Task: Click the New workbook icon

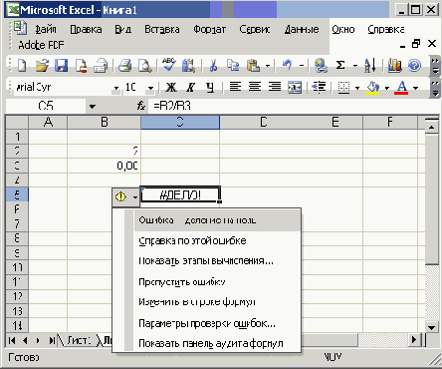Action: (x=22, y=66)
